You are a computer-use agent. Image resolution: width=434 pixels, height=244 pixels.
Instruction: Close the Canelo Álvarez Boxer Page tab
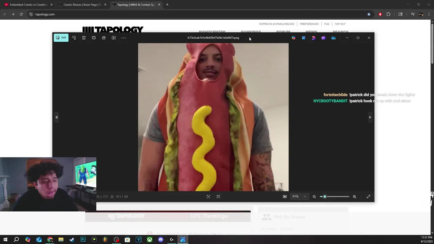(x=105, y=5)
